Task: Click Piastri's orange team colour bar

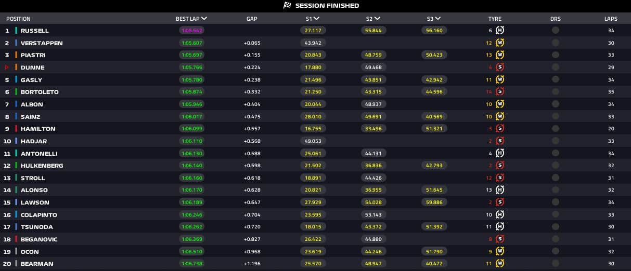Action: coord(16,55)
